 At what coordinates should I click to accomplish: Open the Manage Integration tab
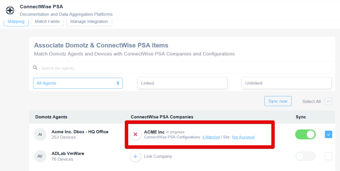[x=89, y=22]
